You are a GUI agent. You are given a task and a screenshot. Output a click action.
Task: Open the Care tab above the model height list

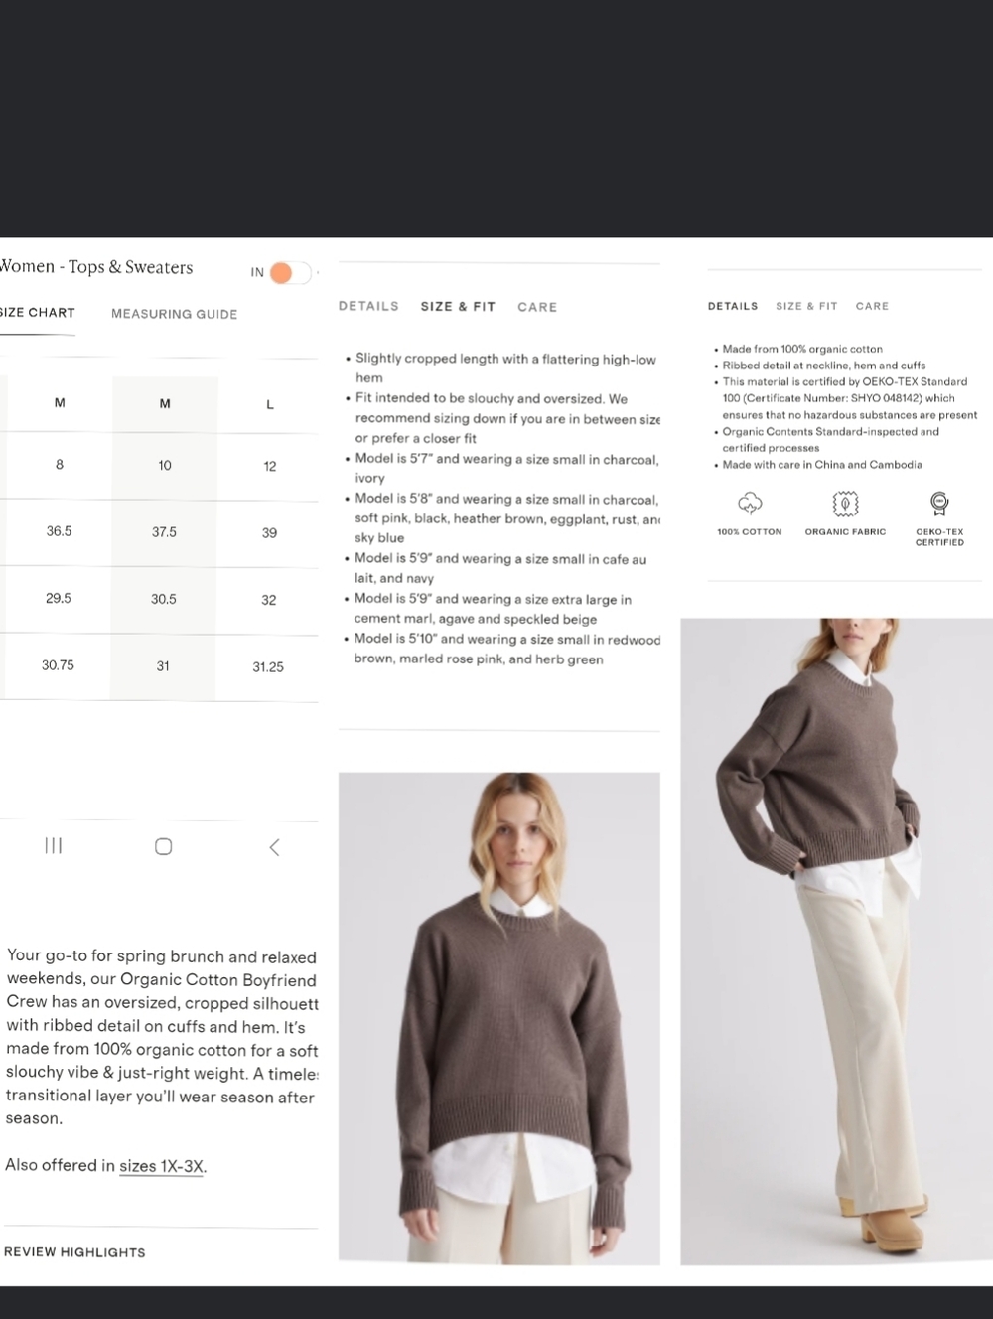pos(537,307)
